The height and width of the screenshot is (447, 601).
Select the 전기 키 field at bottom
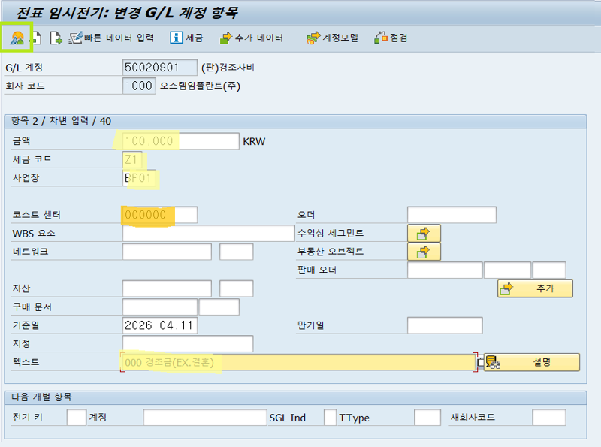[x=76, y=418]
